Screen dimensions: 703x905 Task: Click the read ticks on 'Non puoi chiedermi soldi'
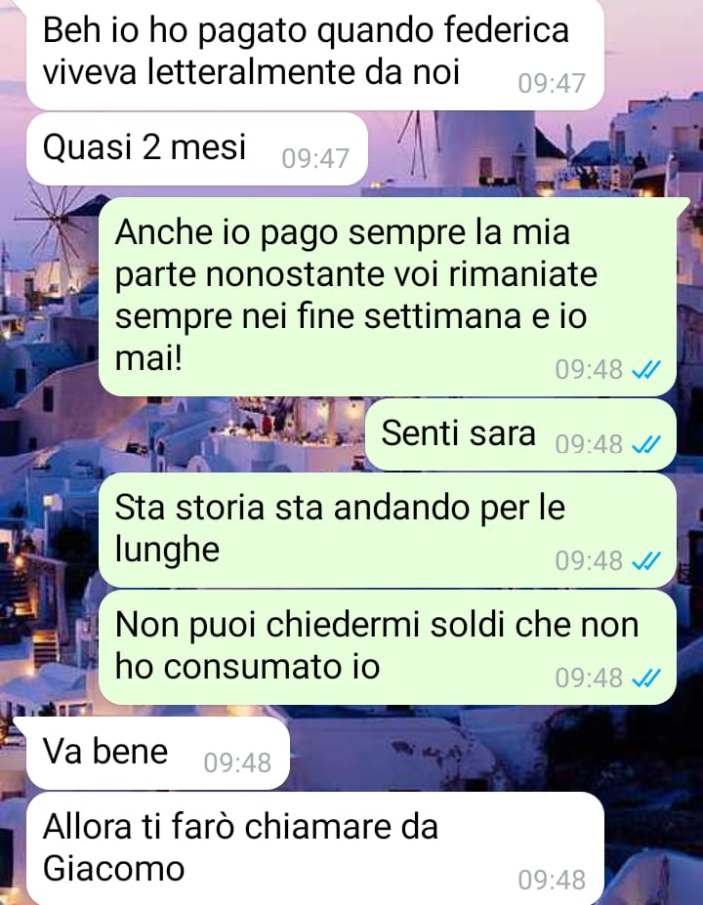click(x=645, y=678)
